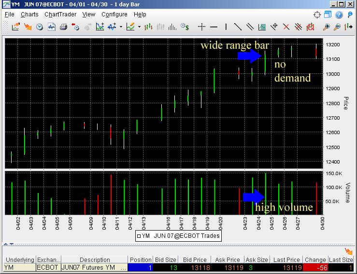Click the small down triangle above the quote panel
Screen dimensions: 357x274
tap(12, 244)
